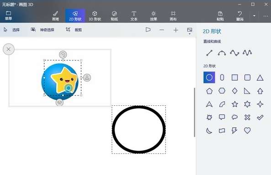
Task: Choose the rounded speech bubble shape
Action: pos(234,117)
